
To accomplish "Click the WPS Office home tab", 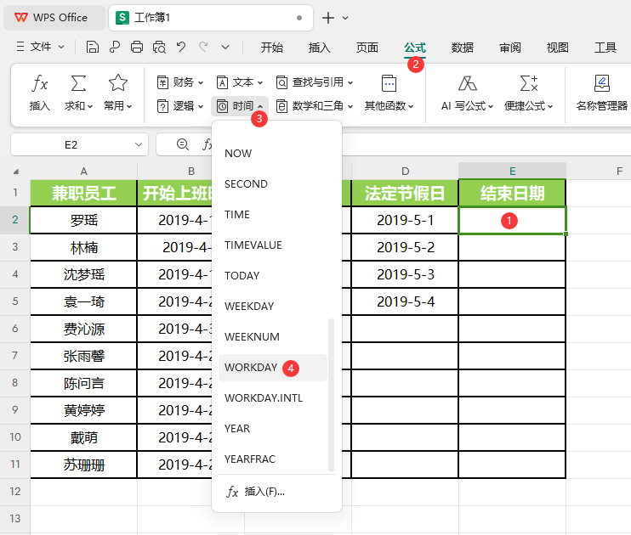I will (54, 18).
